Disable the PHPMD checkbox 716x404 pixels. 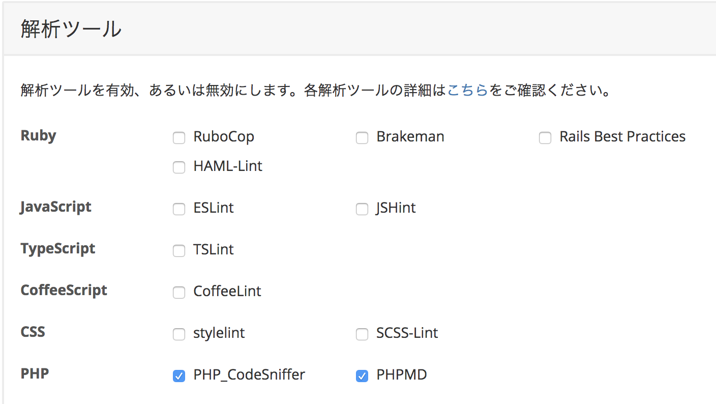362,376
